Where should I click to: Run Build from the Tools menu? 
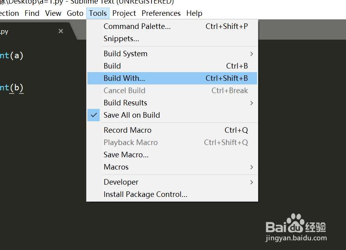point(112,66)
